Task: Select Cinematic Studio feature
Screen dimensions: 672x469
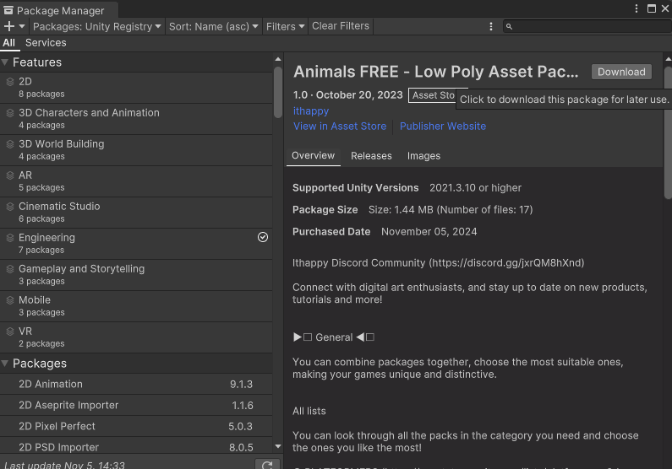Action: tap(136, 213)
